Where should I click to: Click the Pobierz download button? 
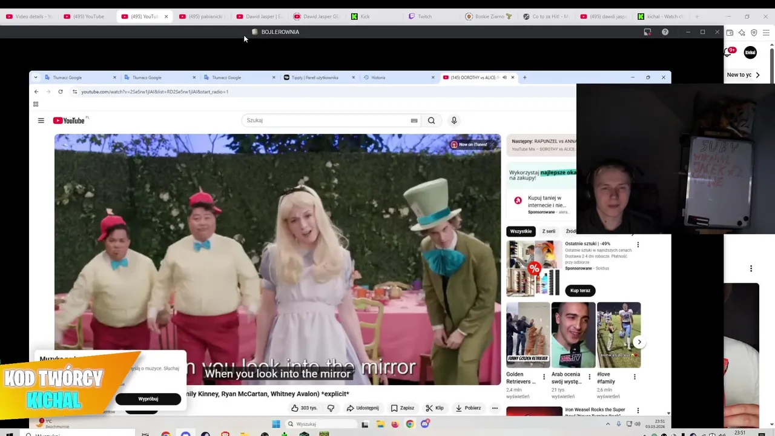click(468, 408)
